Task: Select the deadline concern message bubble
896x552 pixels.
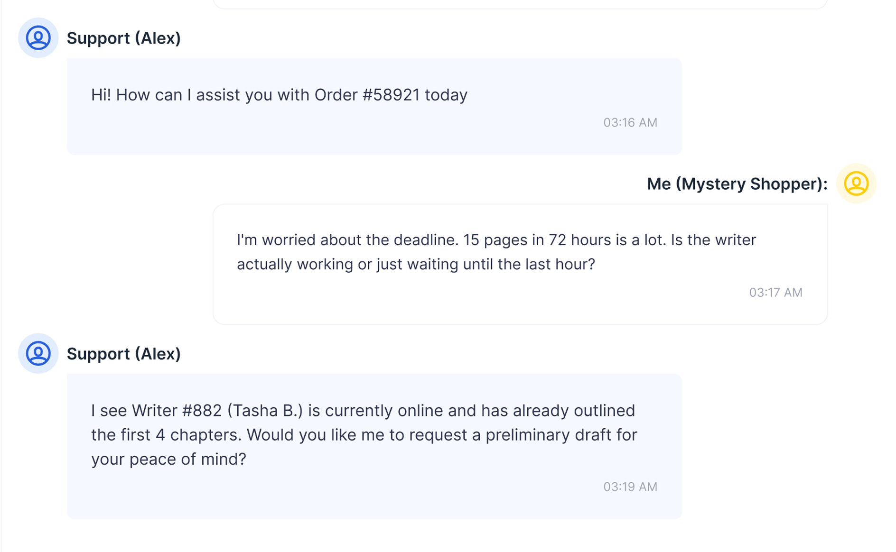Action: [x=520, y=264]
